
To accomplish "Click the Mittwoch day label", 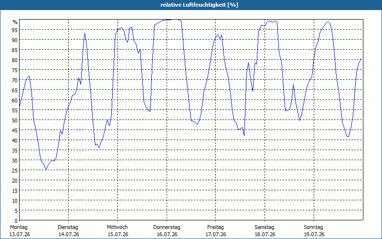I will 117,227.
